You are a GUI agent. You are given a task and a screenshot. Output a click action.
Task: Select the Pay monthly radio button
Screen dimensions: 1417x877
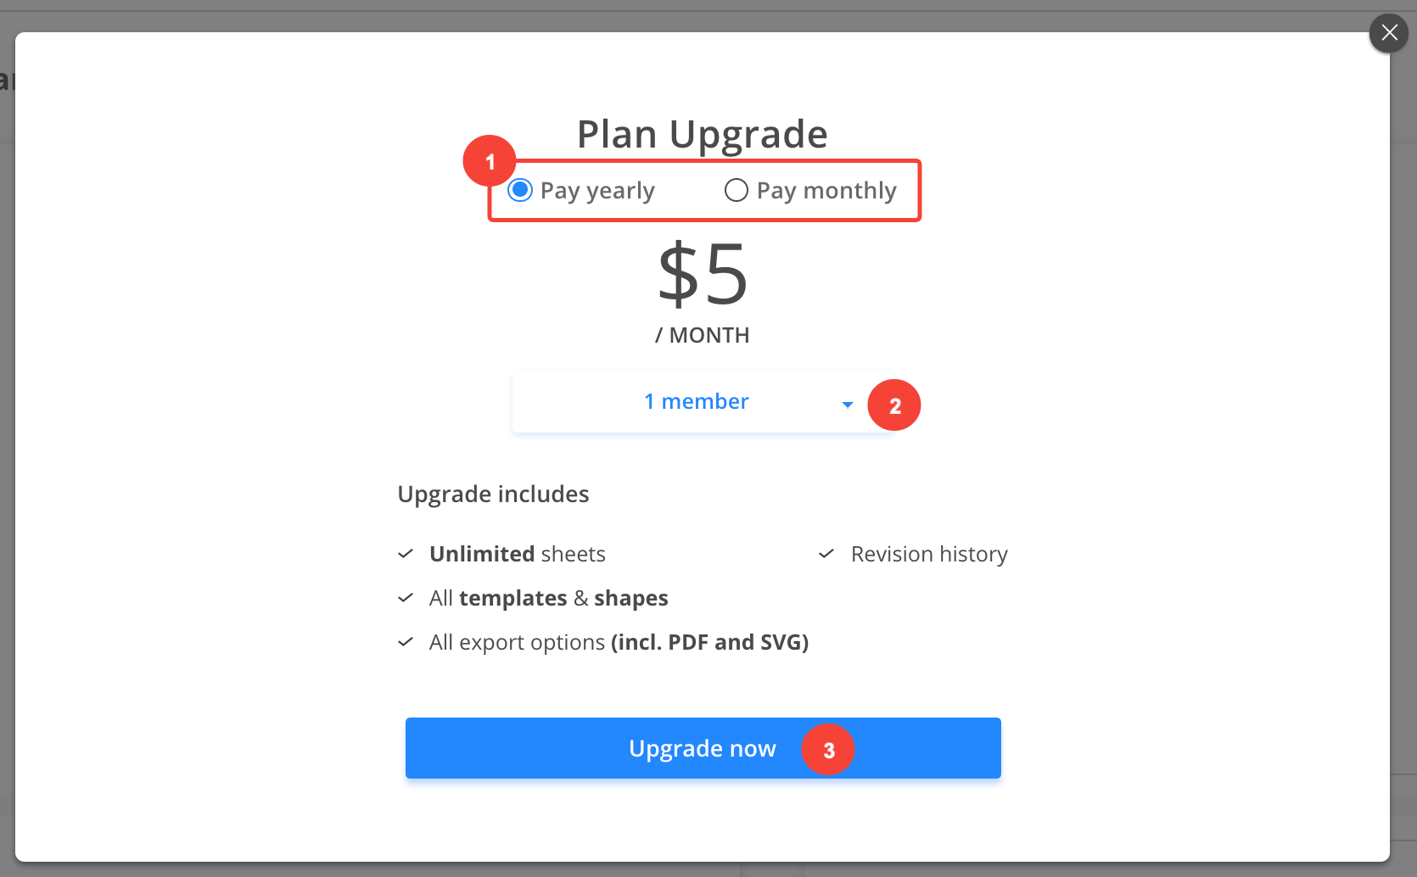point(737,190)
